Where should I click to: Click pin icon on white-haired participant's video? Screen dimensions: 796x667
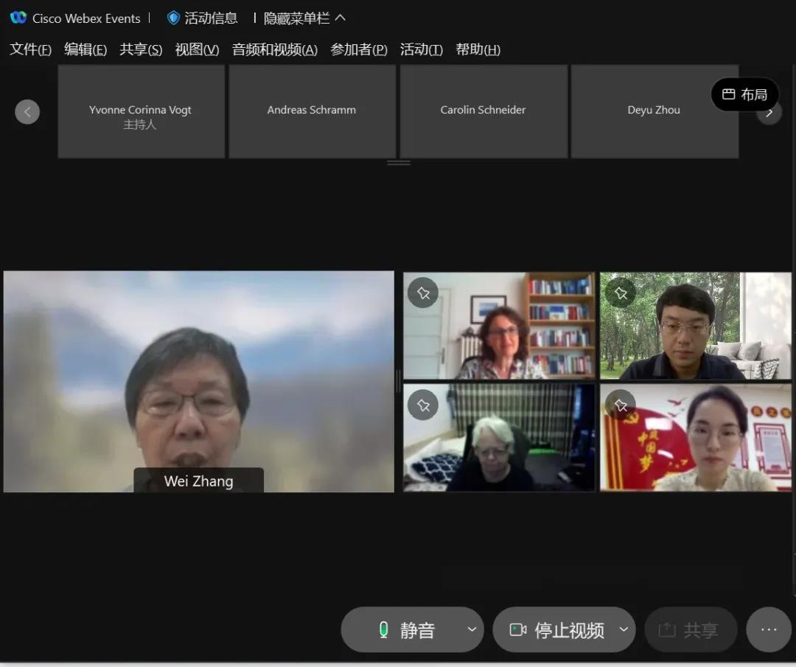[x=423, y=405]
